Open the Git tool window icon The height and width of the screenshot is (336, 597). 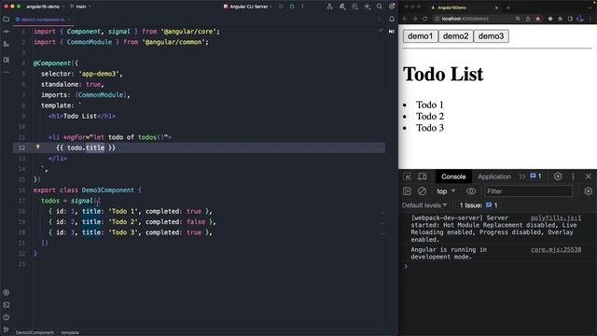[7, 329]
